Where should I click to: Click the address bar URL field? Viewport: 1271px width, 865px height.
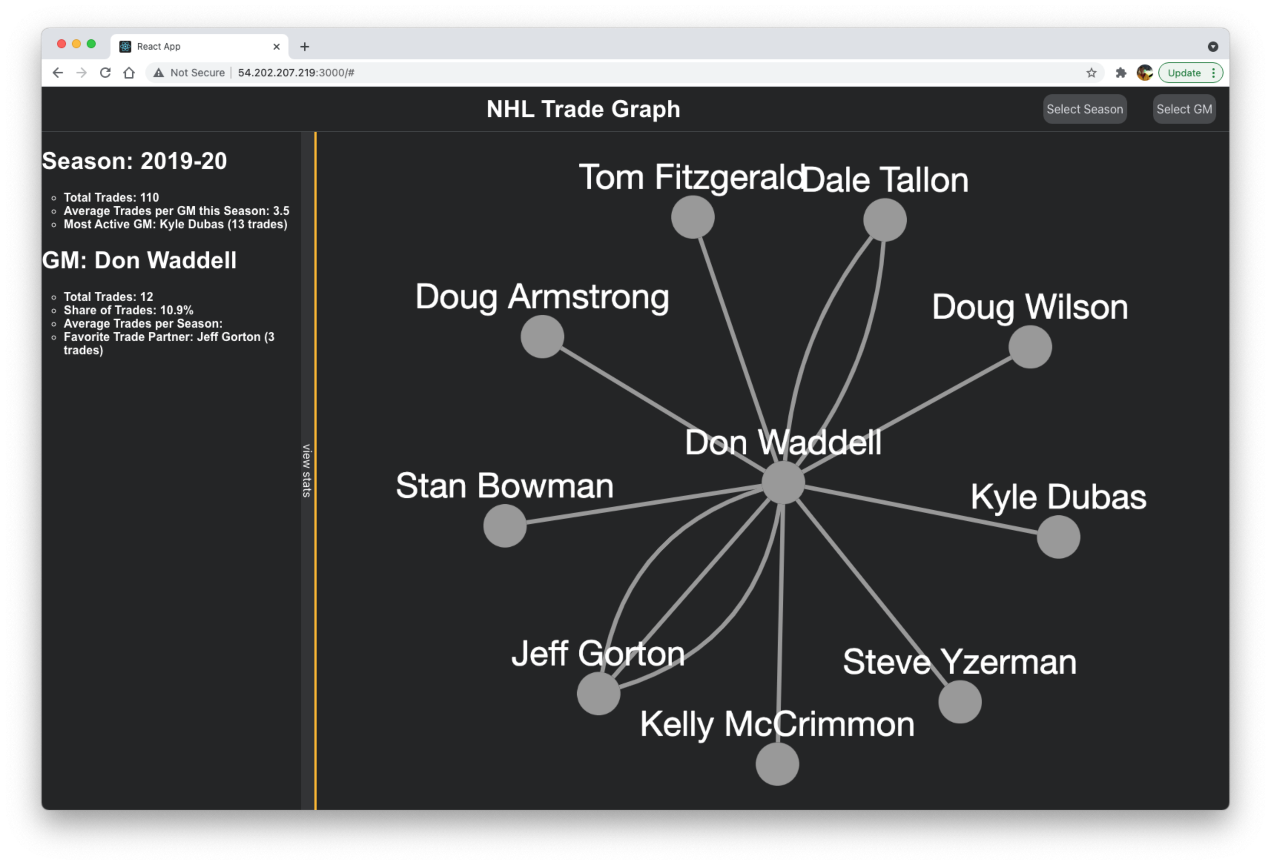click(x=624, y=73)
